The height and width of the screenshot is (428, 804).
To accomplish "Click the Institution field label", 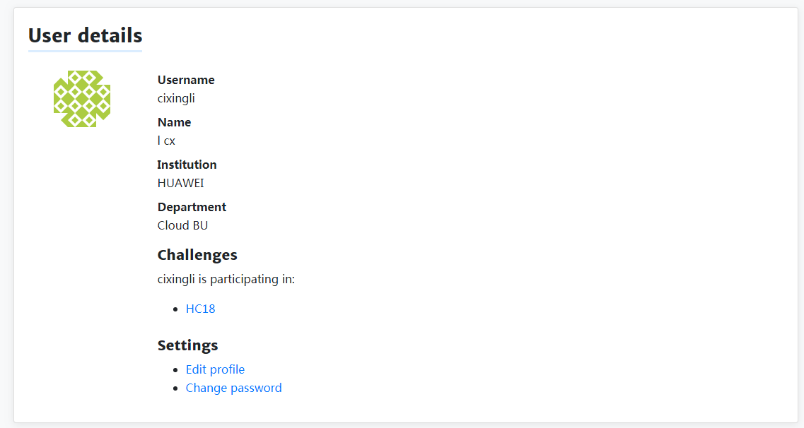I will click(187, 165).
